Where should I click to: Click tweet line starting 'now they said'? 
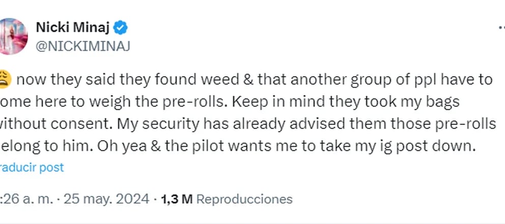tap(254, 80)
